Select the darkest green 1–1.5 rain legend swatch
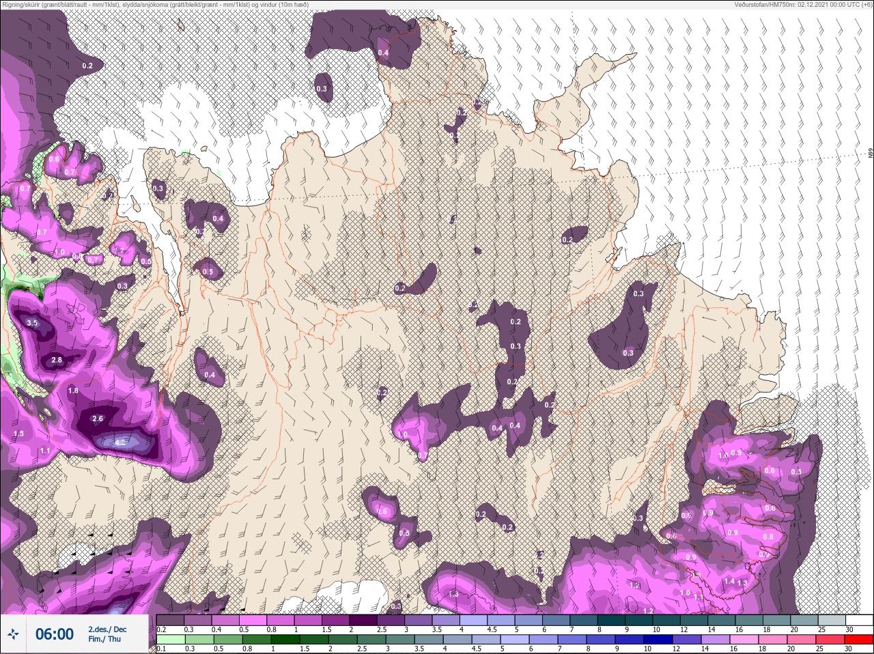The image size is (874, 654). click(285, 640)
